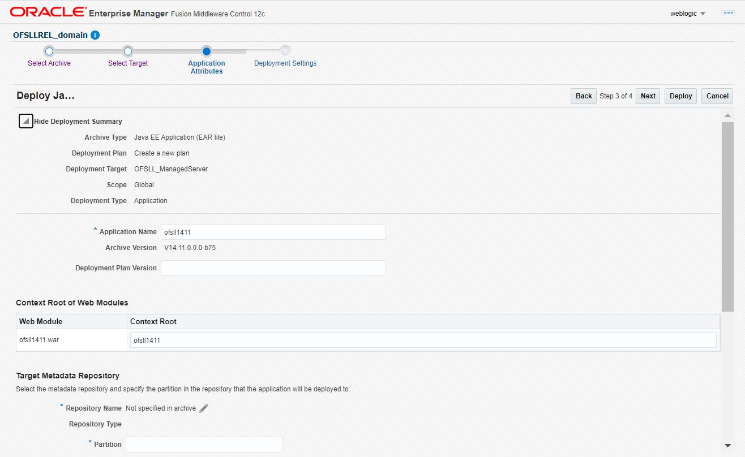Focus the Deployment Plan Version field
Viewport: 745px width, 457px height.
coord(273,268)
